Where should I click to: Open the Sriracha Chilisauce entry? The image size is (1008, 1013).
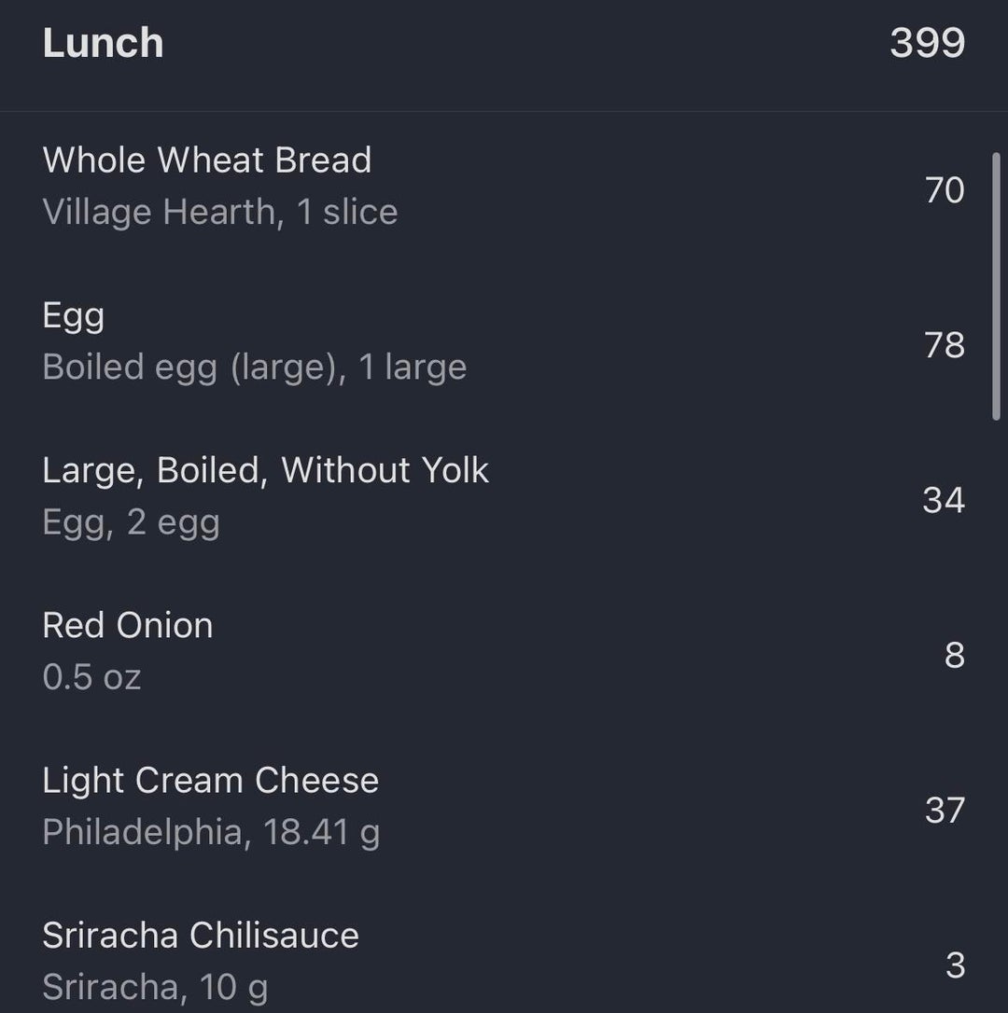coord(201,935)
